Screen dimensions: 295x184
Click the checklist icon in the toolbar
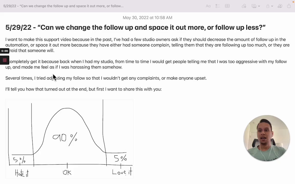pos(218,6)
